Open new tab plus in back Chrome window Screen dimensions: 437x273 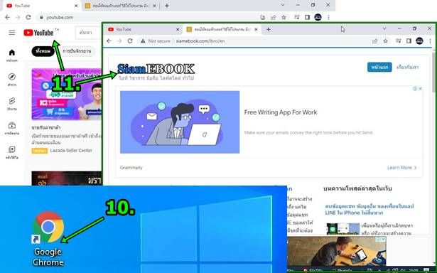(167, 6)
